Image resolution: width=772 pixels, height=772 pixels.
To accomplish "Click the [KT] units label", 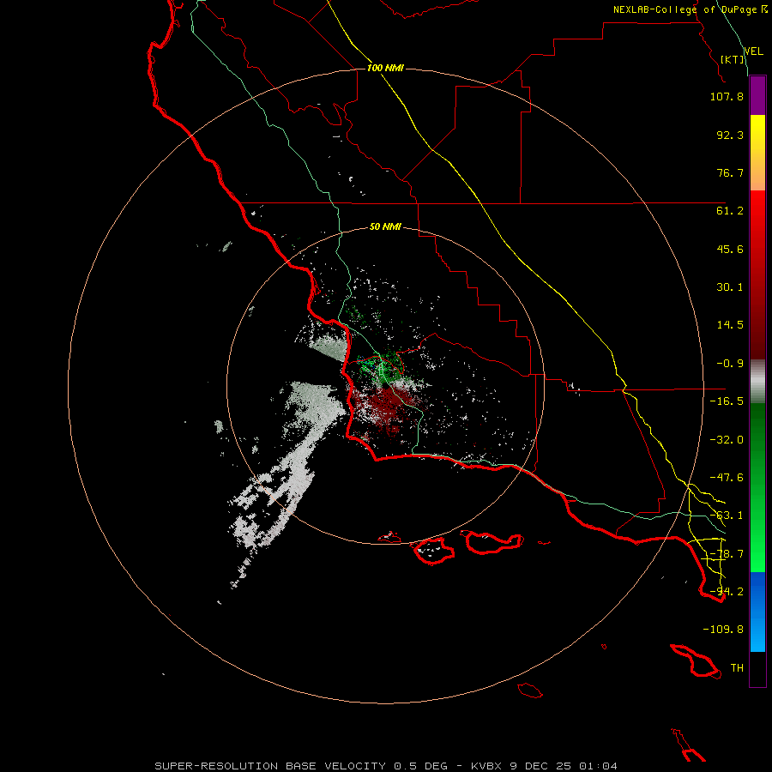I will tap(733, 59).
